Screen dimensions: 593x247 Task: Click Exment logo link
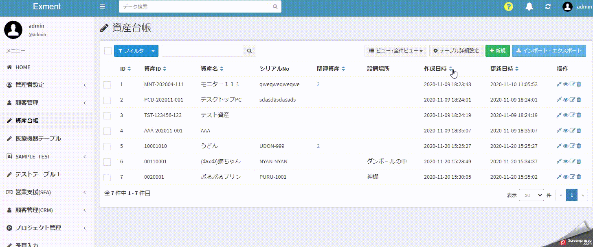pyautogui.click(x=47, y=6)
